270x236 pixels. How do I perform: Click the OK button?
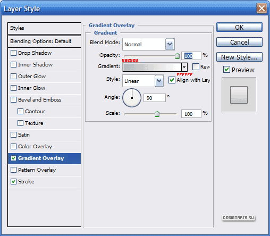pyautogui.click(x=239, y=27)
